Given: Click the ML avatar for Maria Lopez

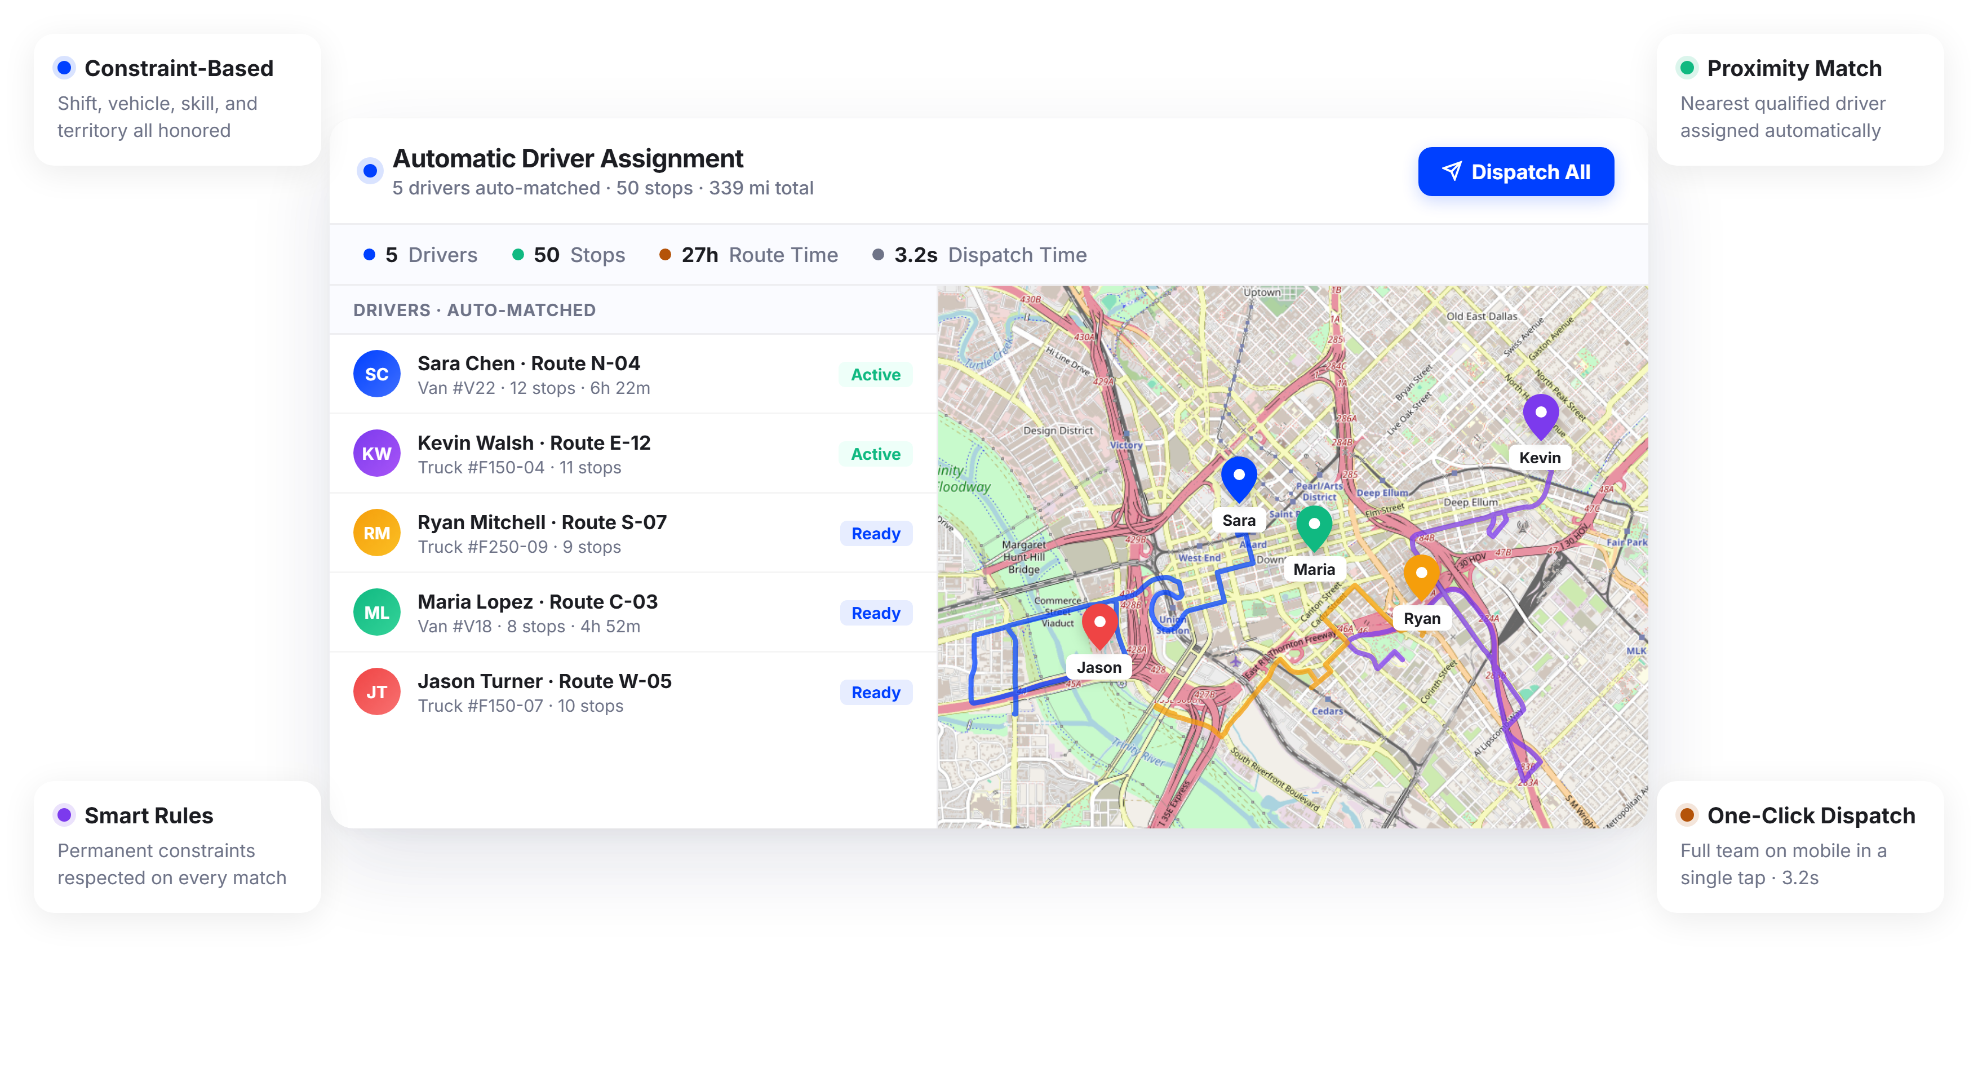Looking at the screenshot, I should (x=376, y=612).
